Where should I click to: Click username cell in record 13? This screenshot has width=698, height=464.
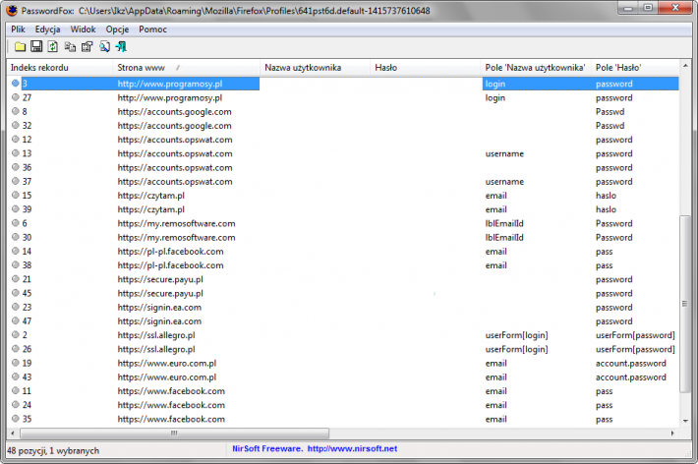504,153
